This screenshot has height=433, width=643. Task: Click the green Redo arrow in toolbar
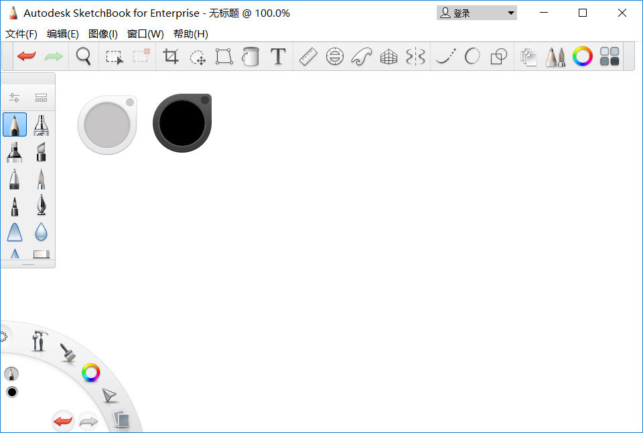54,56
